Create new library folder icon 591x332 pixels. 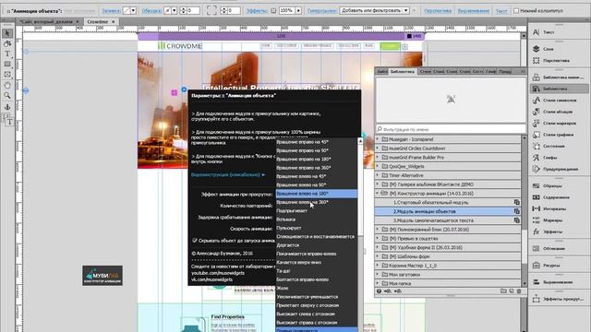click(x=503, y=291)
